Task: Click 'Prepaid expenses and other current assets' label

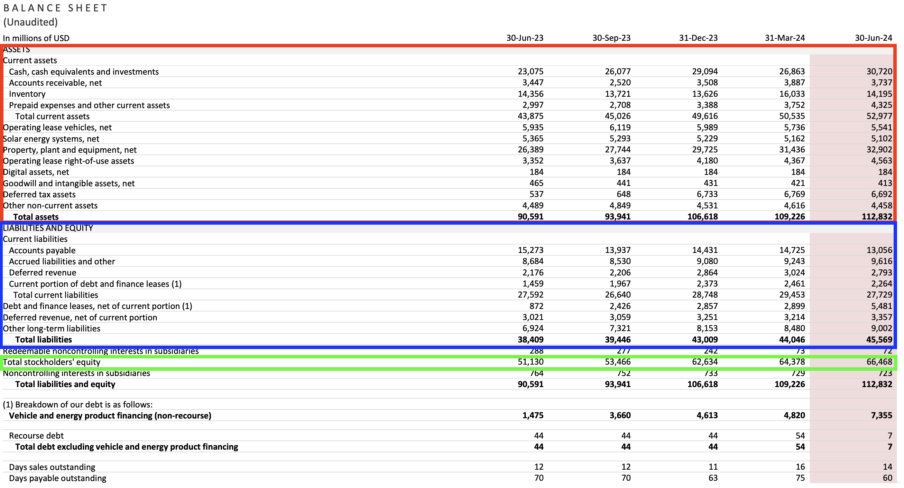Action: 90,105
